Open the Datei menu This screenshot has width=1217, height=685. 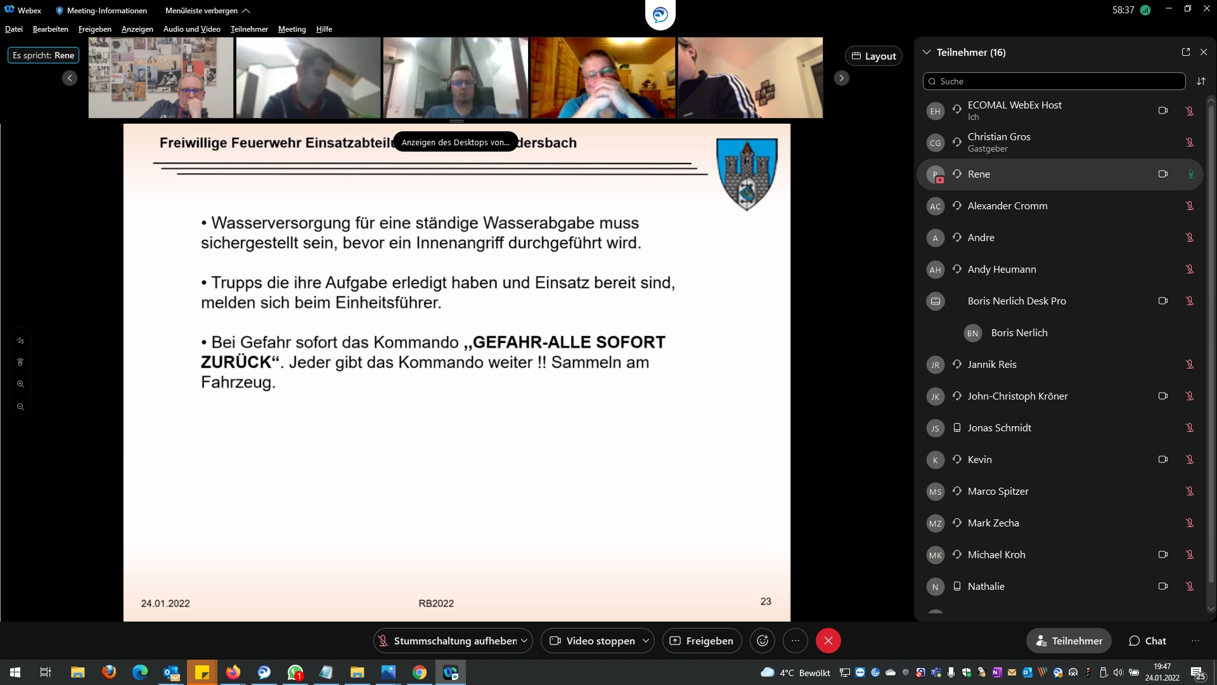coord(14,29)
